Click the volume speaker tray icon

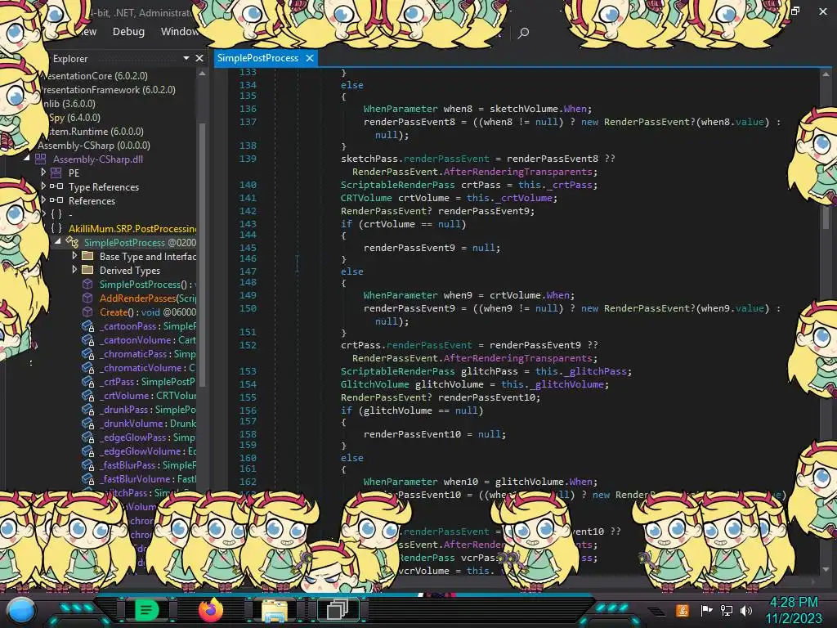(x=747, y=610)
